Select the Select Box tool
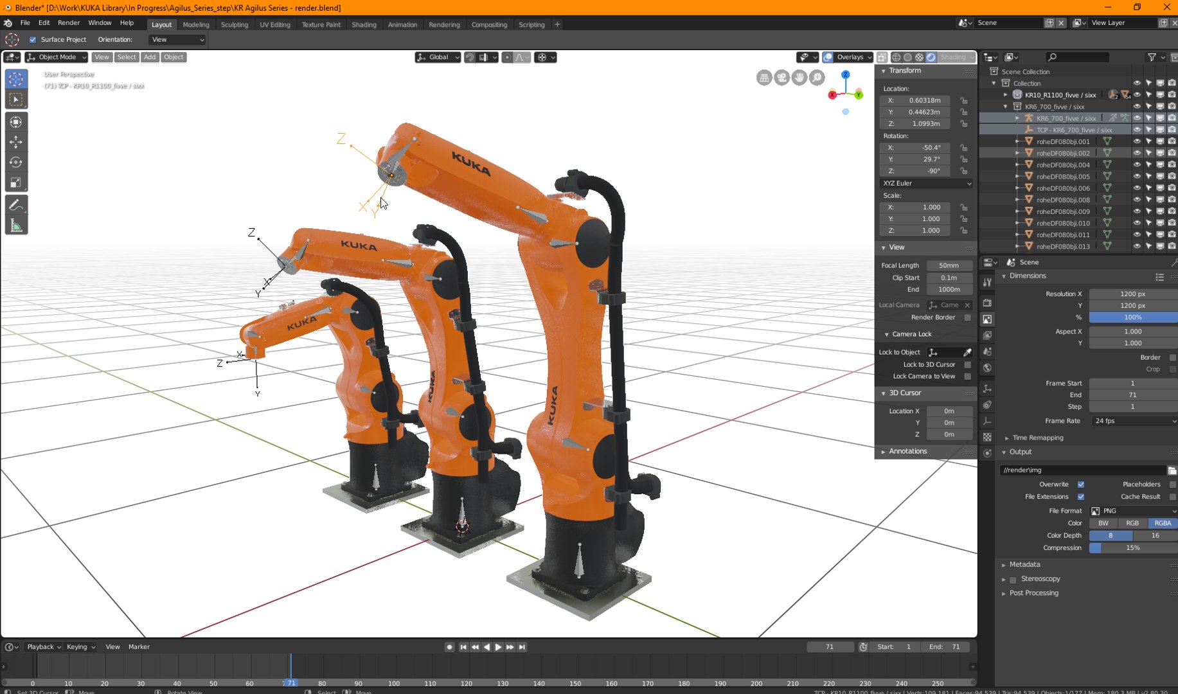The width and height of the screenshot is (1178, 694). pyautogui.click(x=16, y=100)
